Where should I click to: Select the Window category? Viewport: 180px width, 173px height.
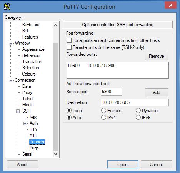pos(22,43)
